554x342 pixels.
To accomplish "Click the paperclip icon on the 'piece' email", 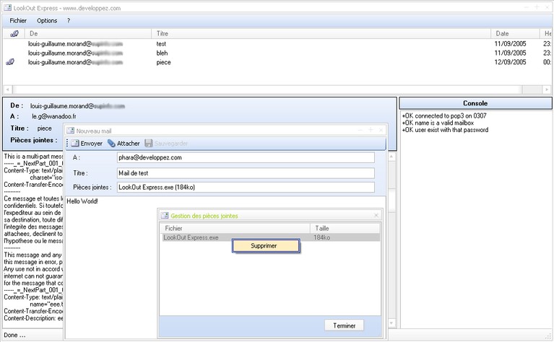I will 10,63.
